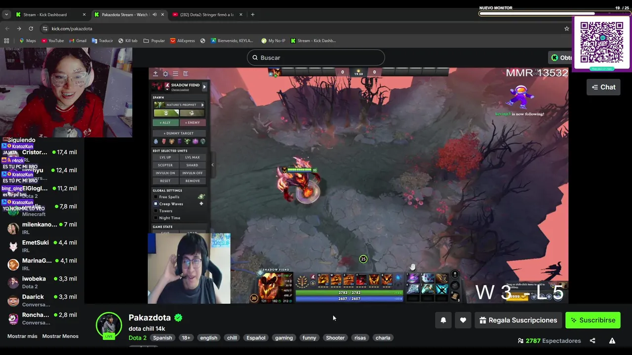Screen dimensions: 632x355
Task: Click the Buscar search field
Action: click(316, 58)
